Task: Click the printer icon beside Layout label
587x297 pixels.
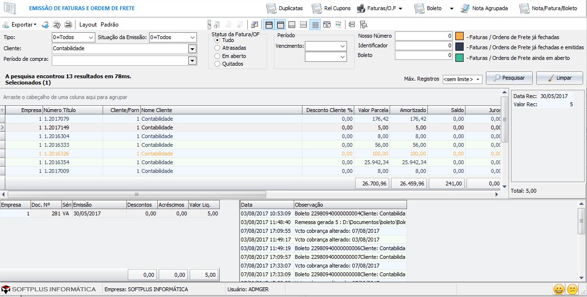Action: click(x=68, y=25)
